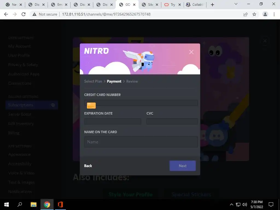
Task: Open Microsoft Office from taskbar
Action: 60,205
